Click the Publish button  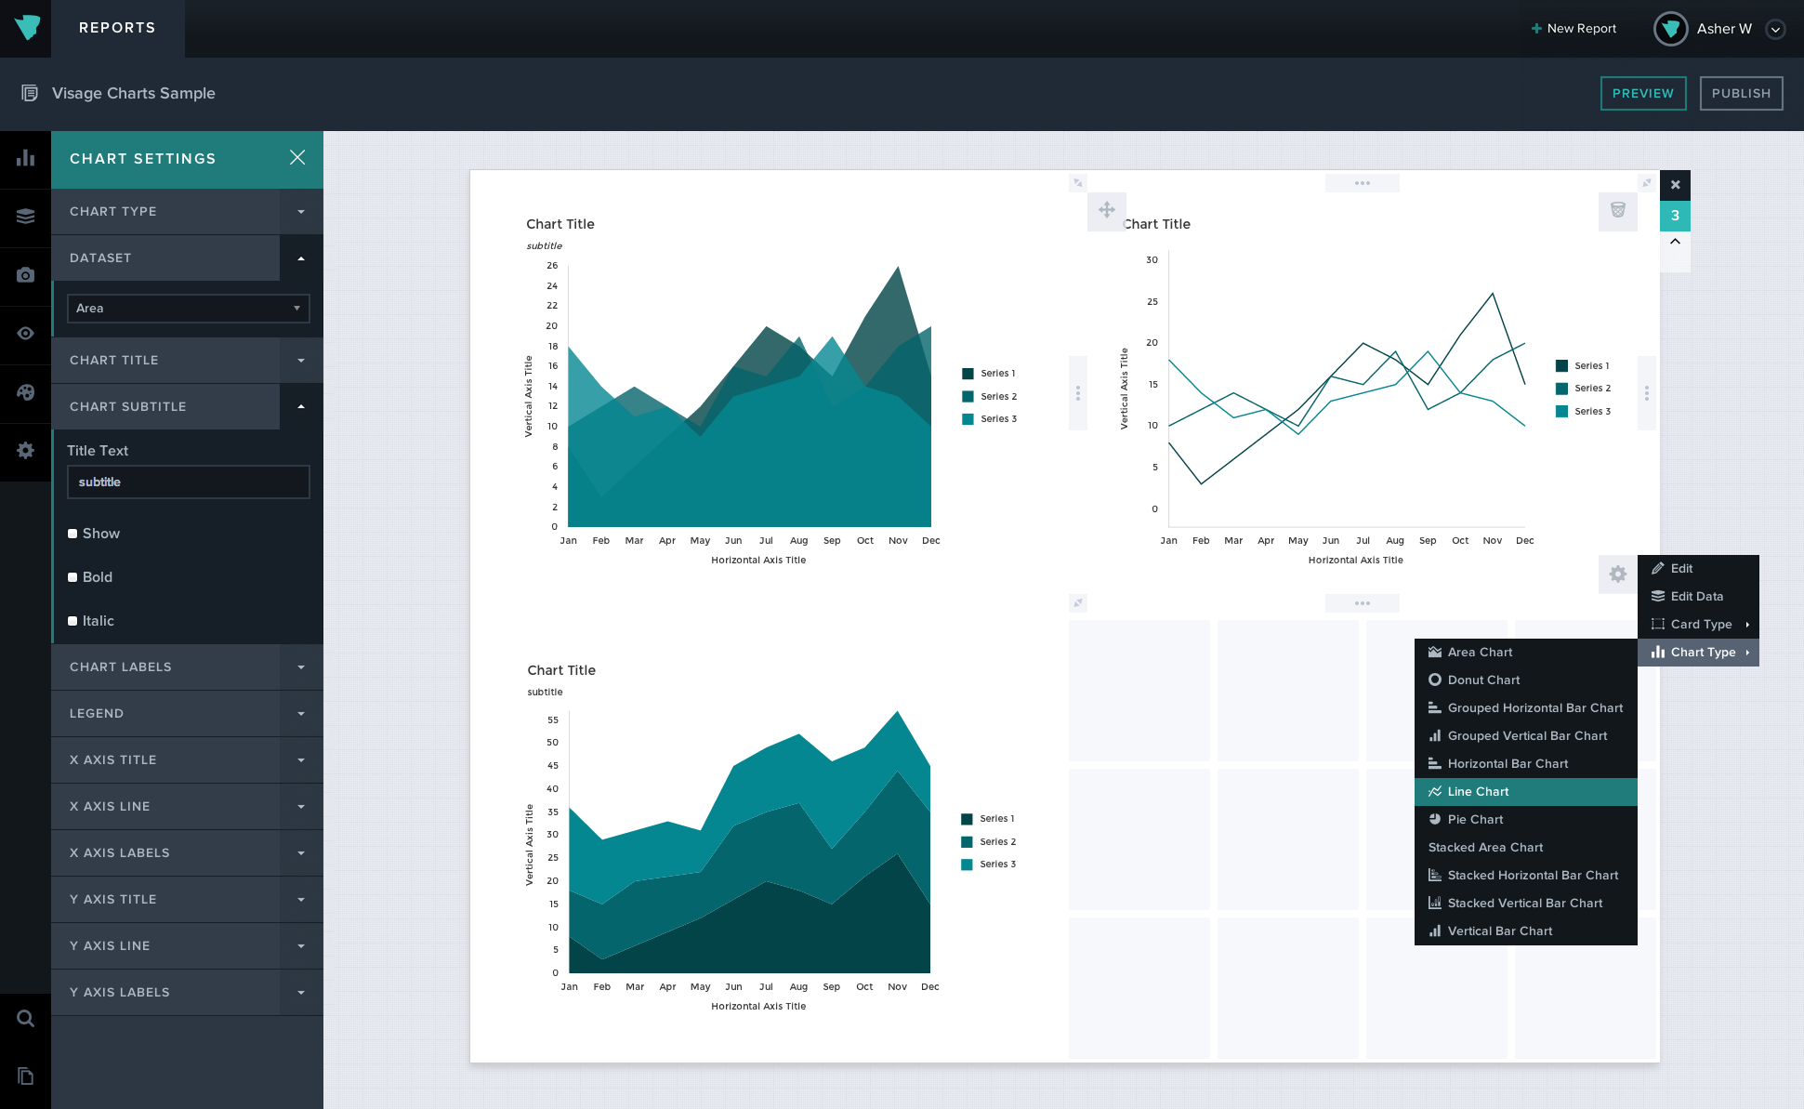[x=1741, y=93]
